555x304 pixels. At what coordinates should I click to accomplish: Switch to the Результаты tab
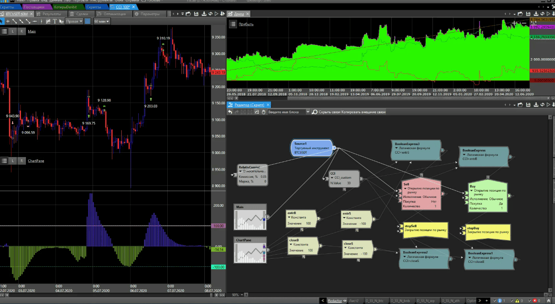click(51, 14)
